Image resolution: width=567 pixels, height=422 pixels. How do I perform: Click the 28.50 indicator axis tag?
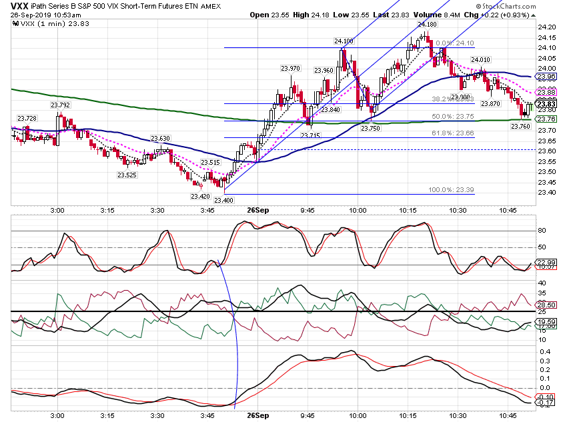click(x=546, y=305)
